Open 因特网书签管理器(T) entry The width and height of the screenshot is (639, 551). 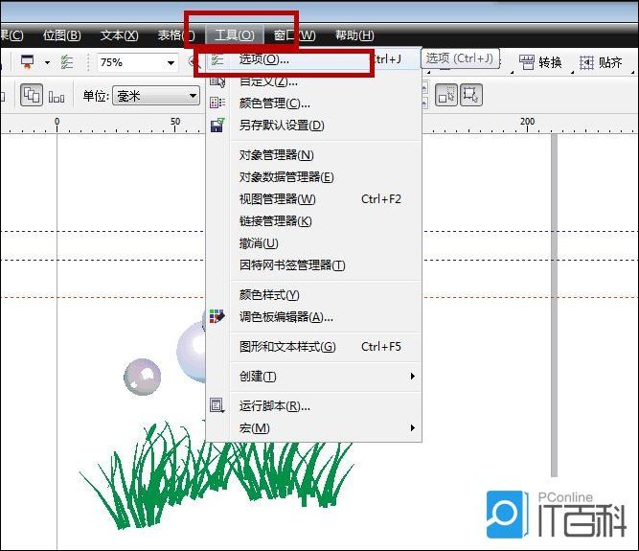point(313,265)
